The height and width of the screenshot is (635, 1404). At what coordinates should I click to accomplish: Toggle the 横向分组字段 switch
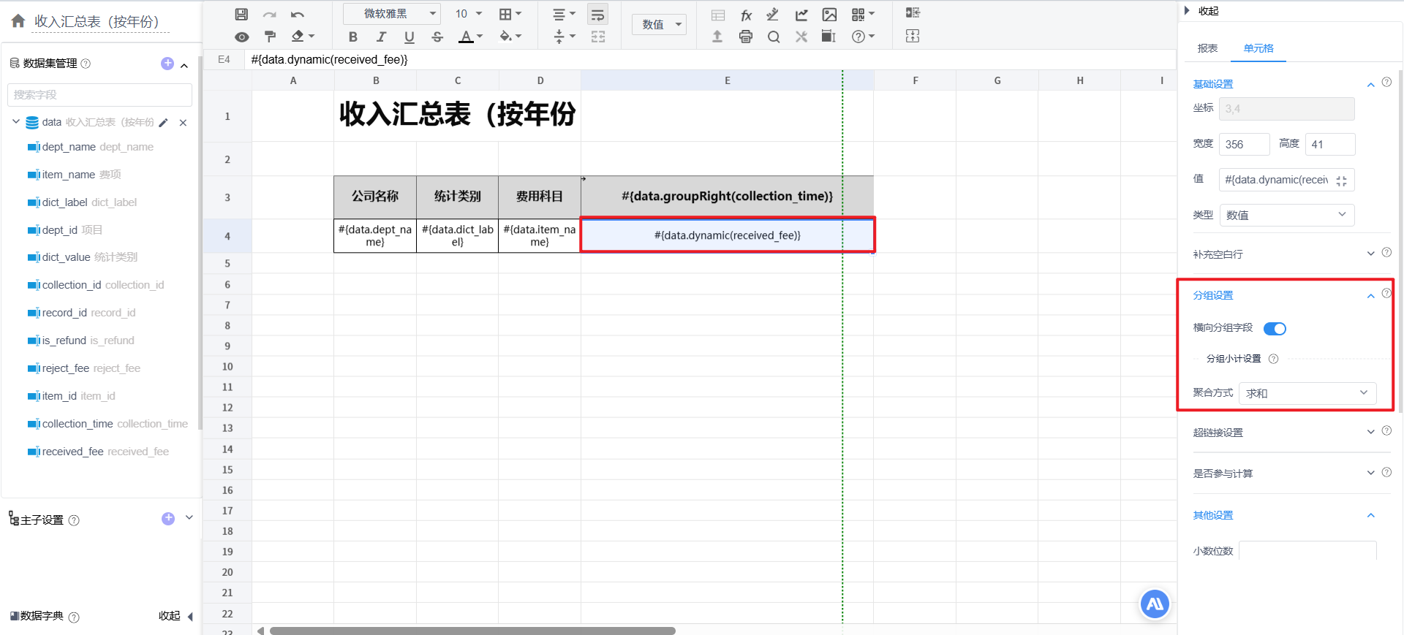click(x=1275, y=329)
